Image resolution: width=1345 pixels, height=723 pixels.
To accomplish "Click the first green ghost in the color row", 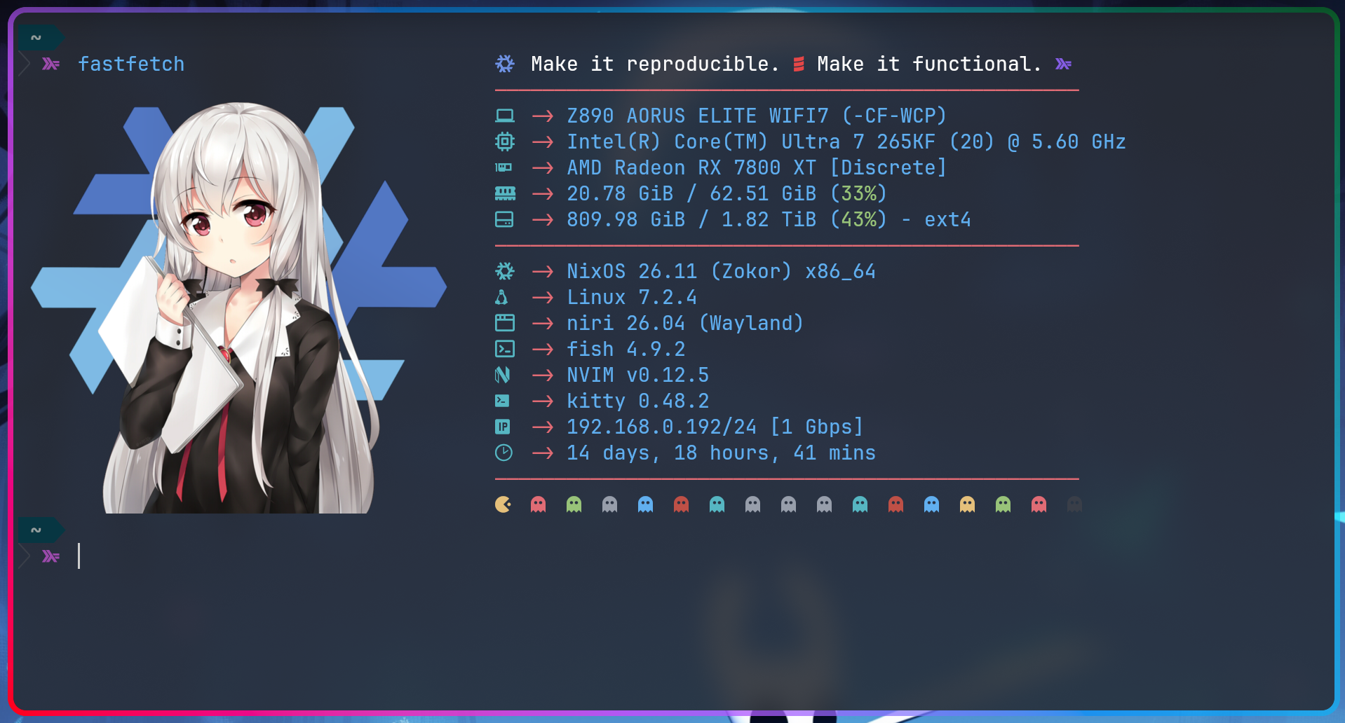I will (x=574, y=504).
